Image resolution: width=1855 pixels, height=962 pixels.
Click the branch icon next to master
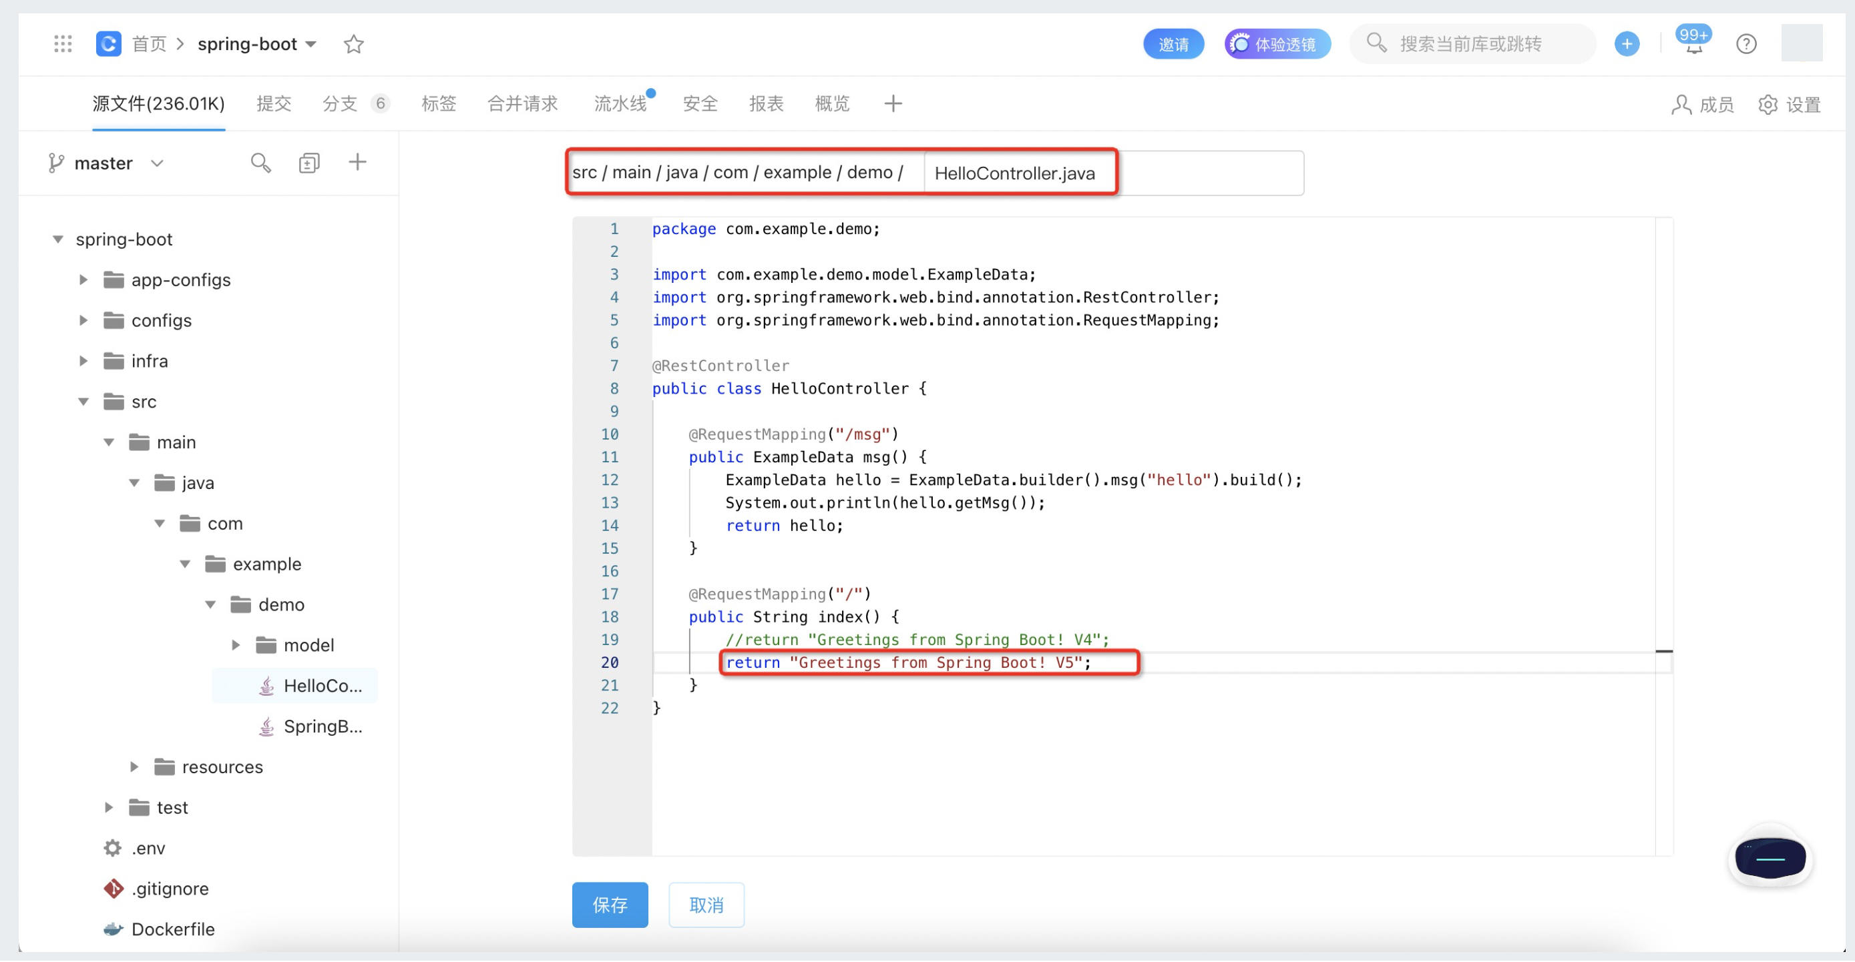point(55,163)
